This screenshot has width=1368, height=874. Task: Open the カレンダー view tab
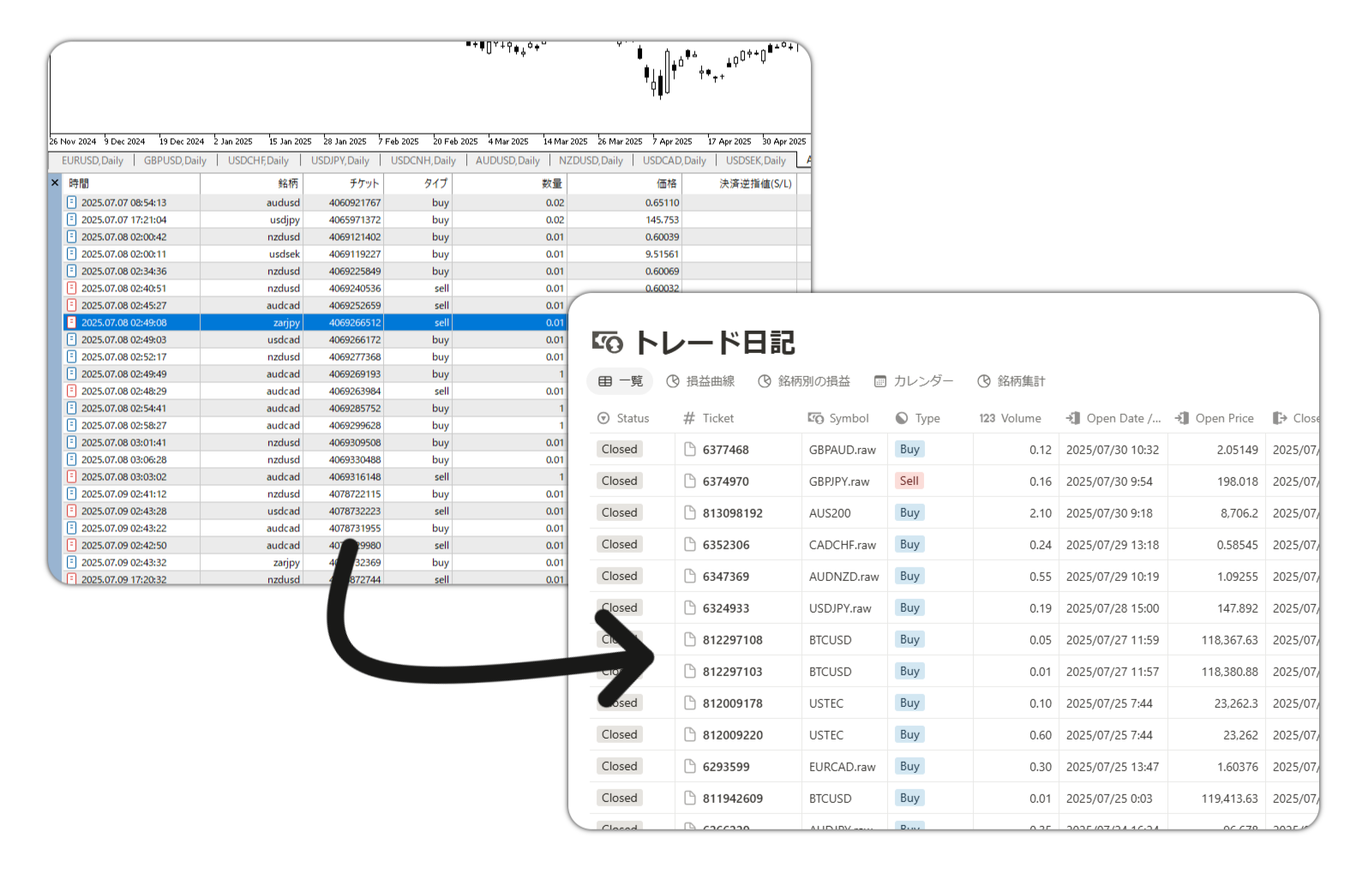coord(914,381)
